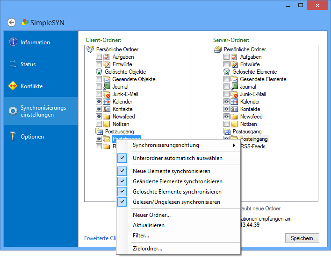Choose Neuer Ordner... from context menu
This screenshot has height=257, width=331.
click(x=179, y=215)
